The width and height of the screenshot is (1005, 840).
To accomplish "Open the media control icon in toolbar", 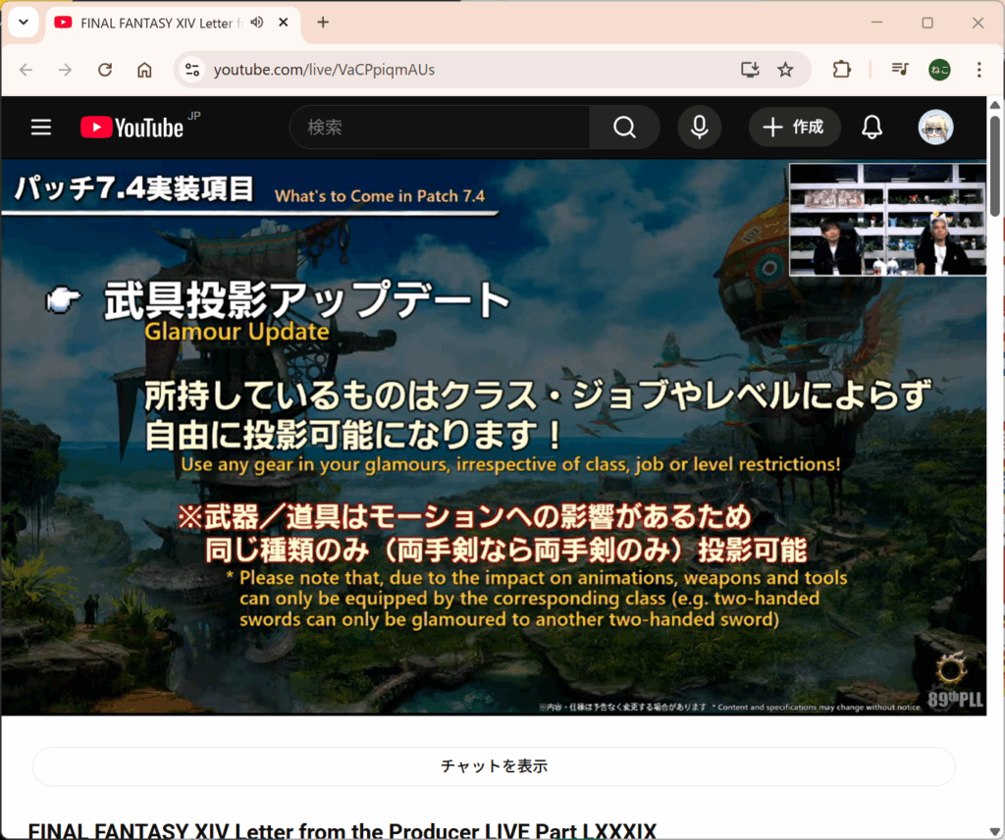I will (x=899, y=70).
